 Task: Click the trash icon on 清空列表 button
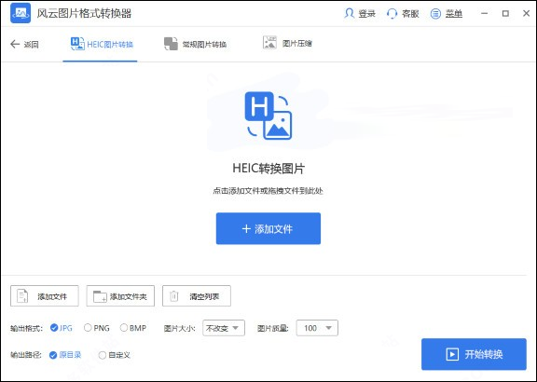(174, 296)
